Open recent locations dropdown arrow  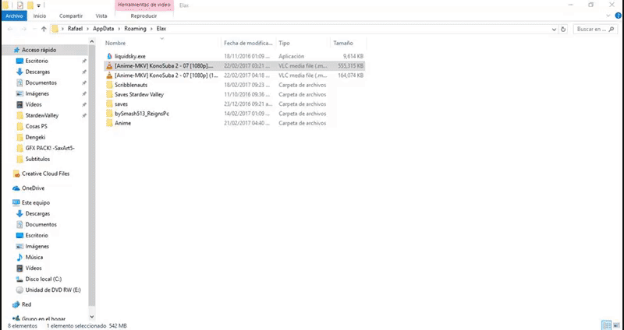click(34, 29)
